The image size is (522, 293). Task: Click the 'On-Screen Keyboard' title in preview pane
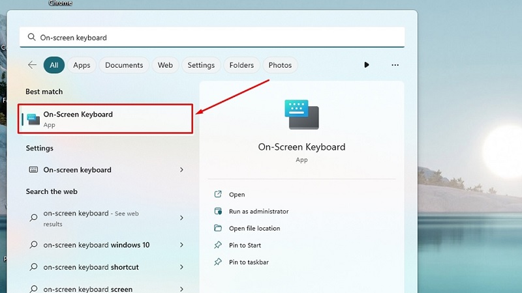pyautogui.click(x=301, y=147)
